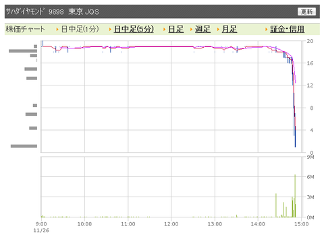The image size is (324, 247).
Task: Click the orange arrow before 週足
Action: tap(191, 30)
